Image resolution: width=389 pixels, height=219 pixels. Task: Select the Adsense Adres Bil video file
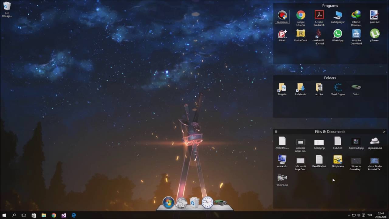coord(301,145)
